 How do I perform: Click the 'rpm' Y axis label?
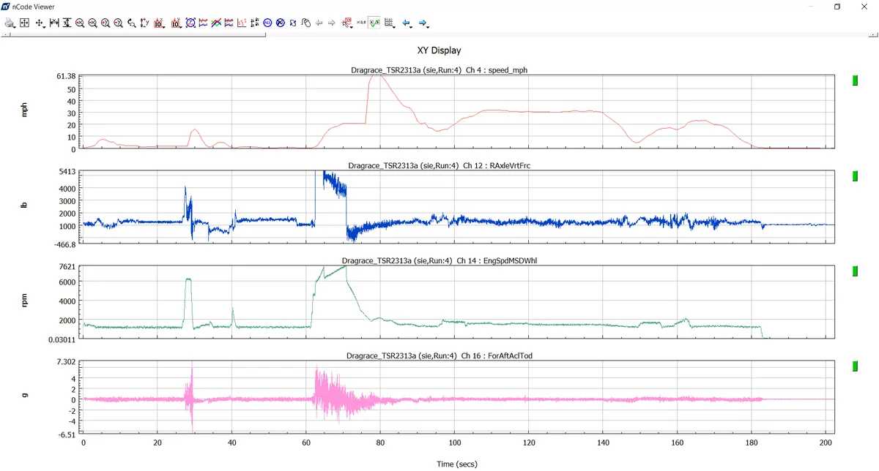[24, 302]
